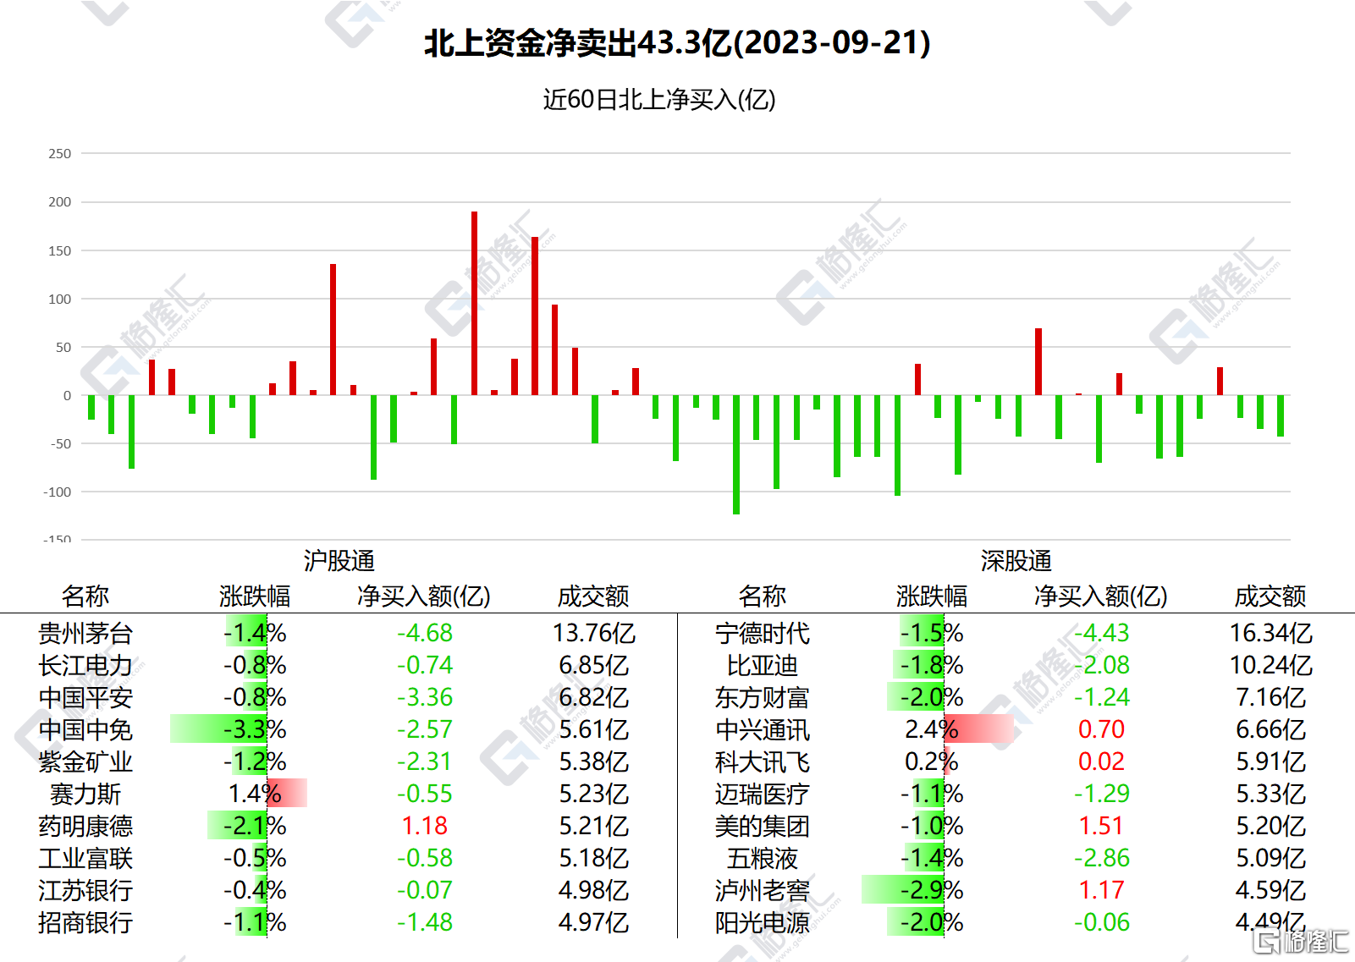Select 赛力斯 stock name
This screenshot has width=1355, height=962.
point(85,794)
